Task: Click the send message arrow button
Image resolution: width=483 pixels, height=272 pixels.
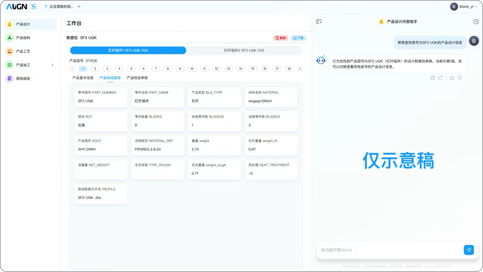Action: (469, 250)
